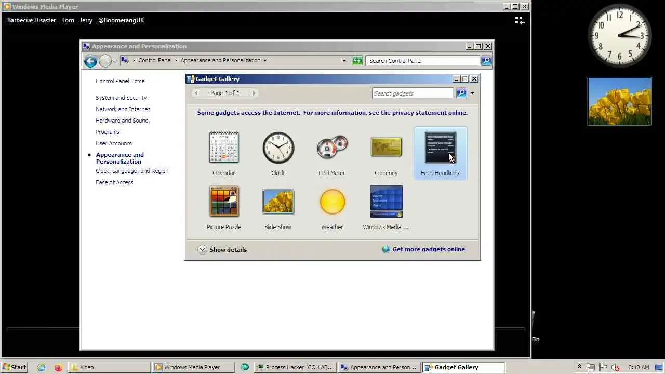Image resolution: width=665 pixels, height=374 pixels.
Task: Click the Page 1 of 1 label
Action: 225,93
